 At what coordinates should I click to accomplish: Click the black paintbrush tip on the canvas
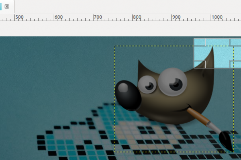(x=226, y=141)
